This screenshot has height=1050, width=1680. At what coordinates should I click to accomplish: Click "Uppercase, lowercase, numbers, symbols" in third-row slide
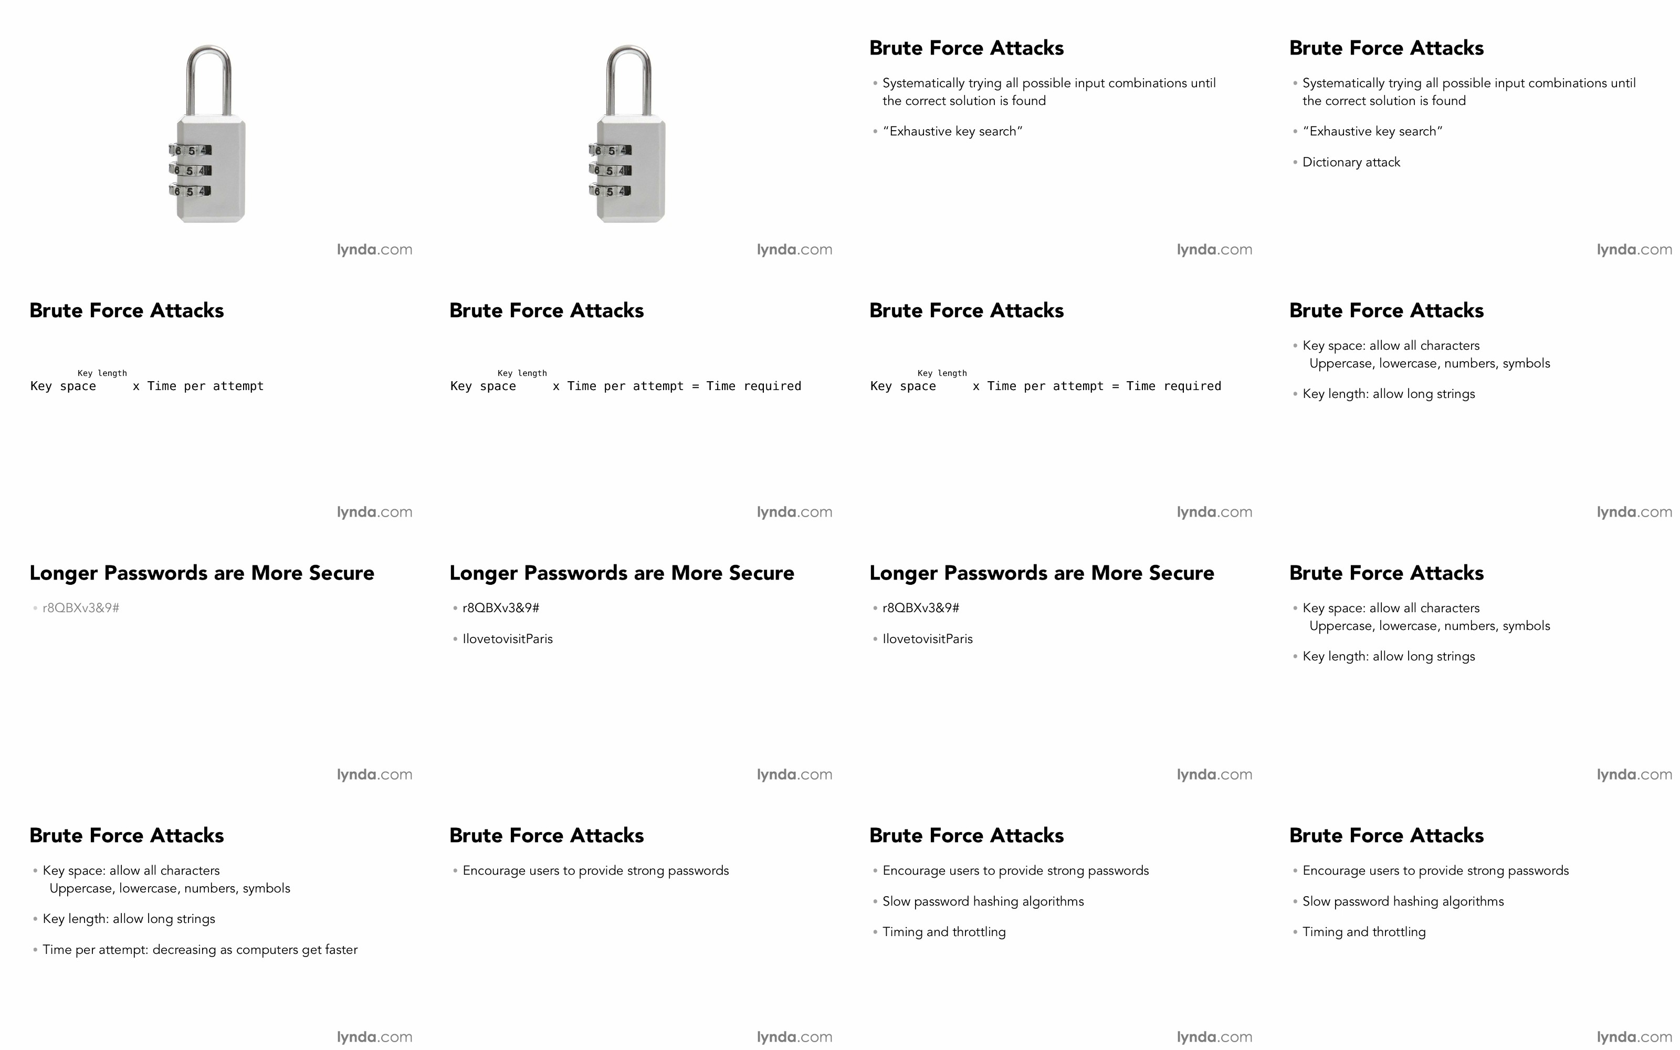(1430, 626)
